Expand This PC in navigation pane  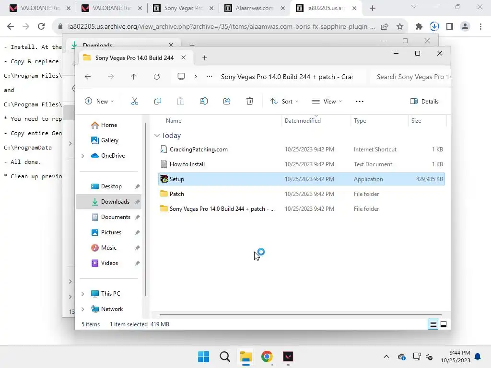tap(82, 294)
